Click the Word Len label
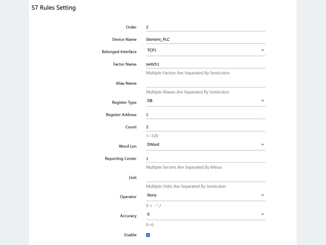 click(128, 146)
